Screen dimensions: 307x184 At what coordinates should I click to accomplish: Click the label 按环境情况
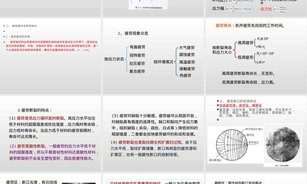click(x=164, y=62)
